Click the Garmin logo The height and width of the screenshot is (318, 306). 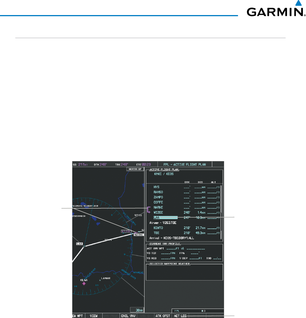pos(276,9)
